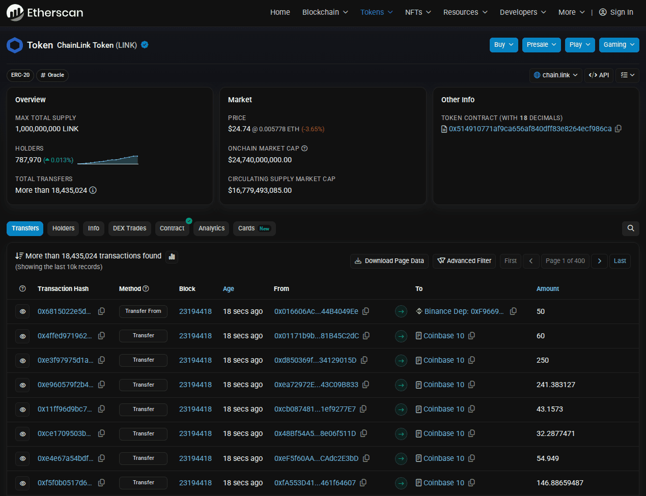Copy from address 0x01171b9b...81B45C2dC

tap(366, 336)
